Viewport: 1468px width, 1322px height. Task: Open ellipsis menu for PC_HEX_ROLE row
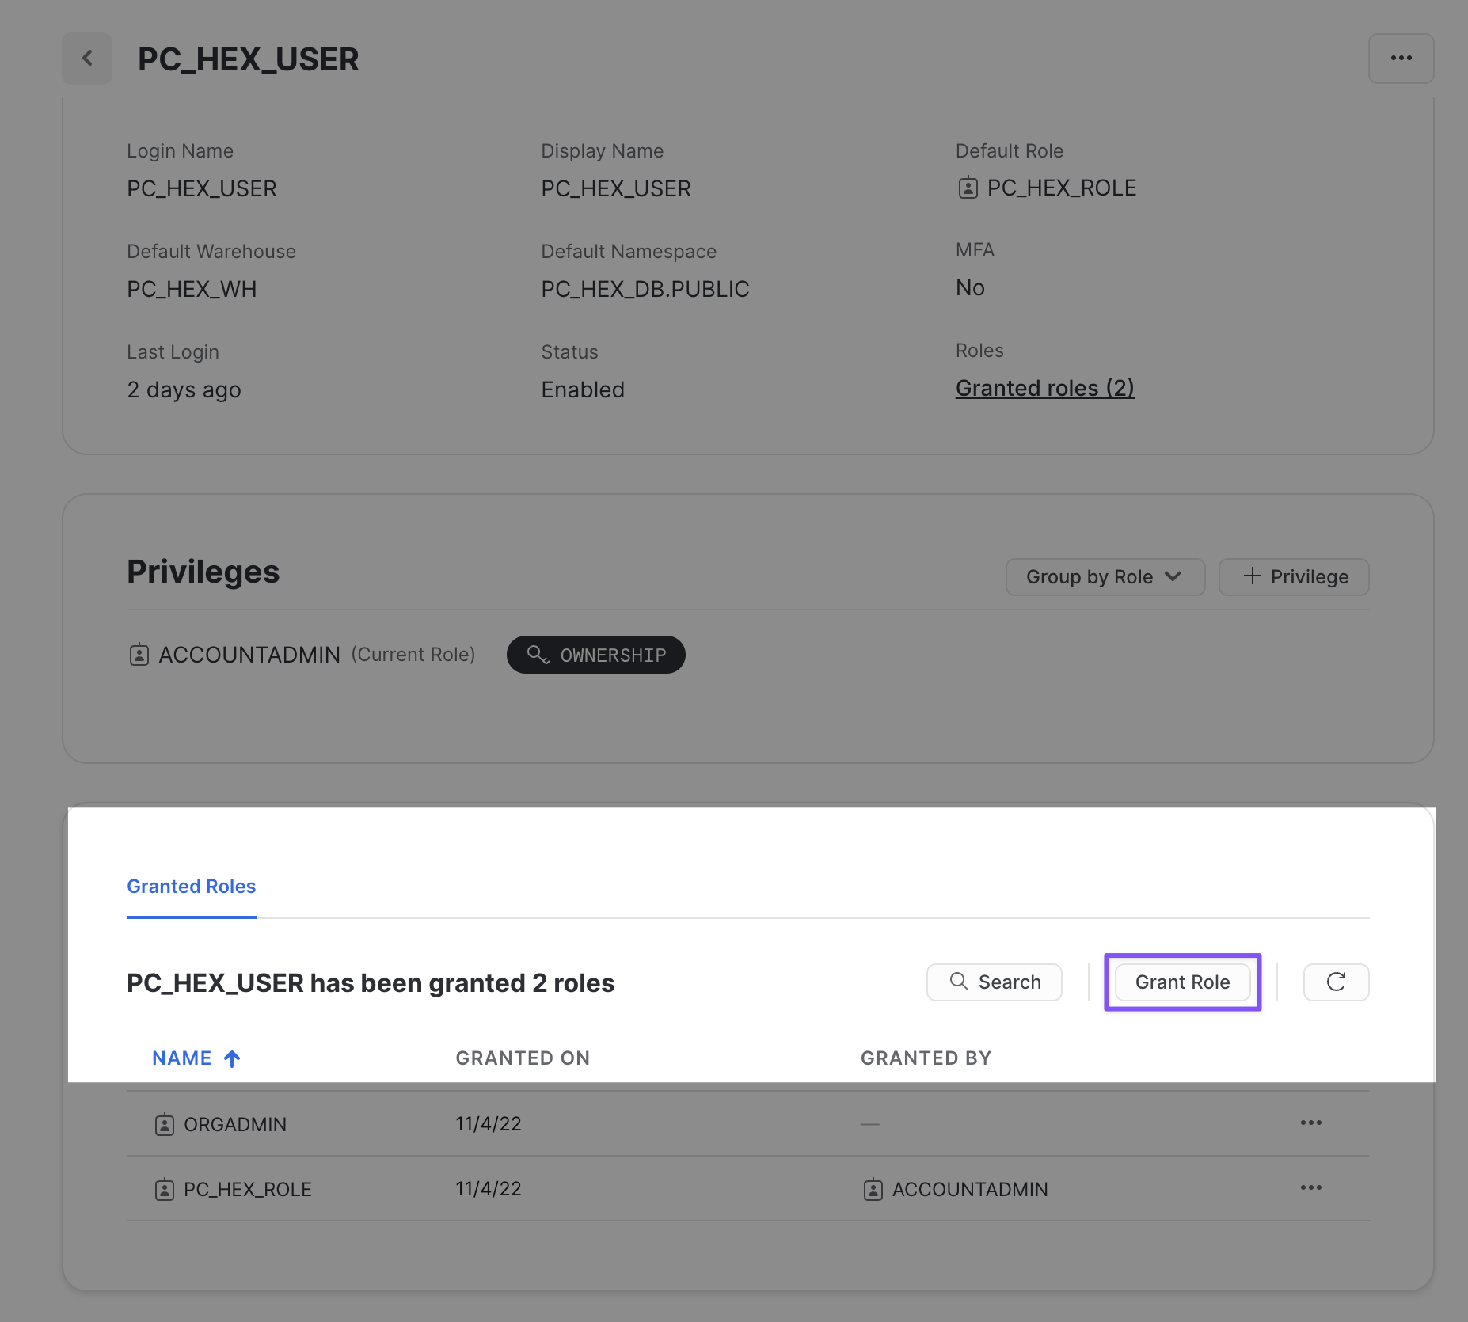point(1310,1188)
